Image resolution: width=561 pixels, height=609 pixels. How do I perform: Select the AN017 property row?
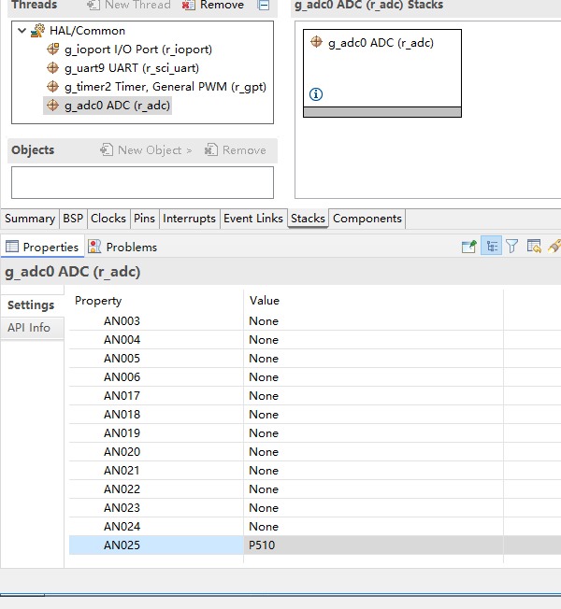coord(315,395)
